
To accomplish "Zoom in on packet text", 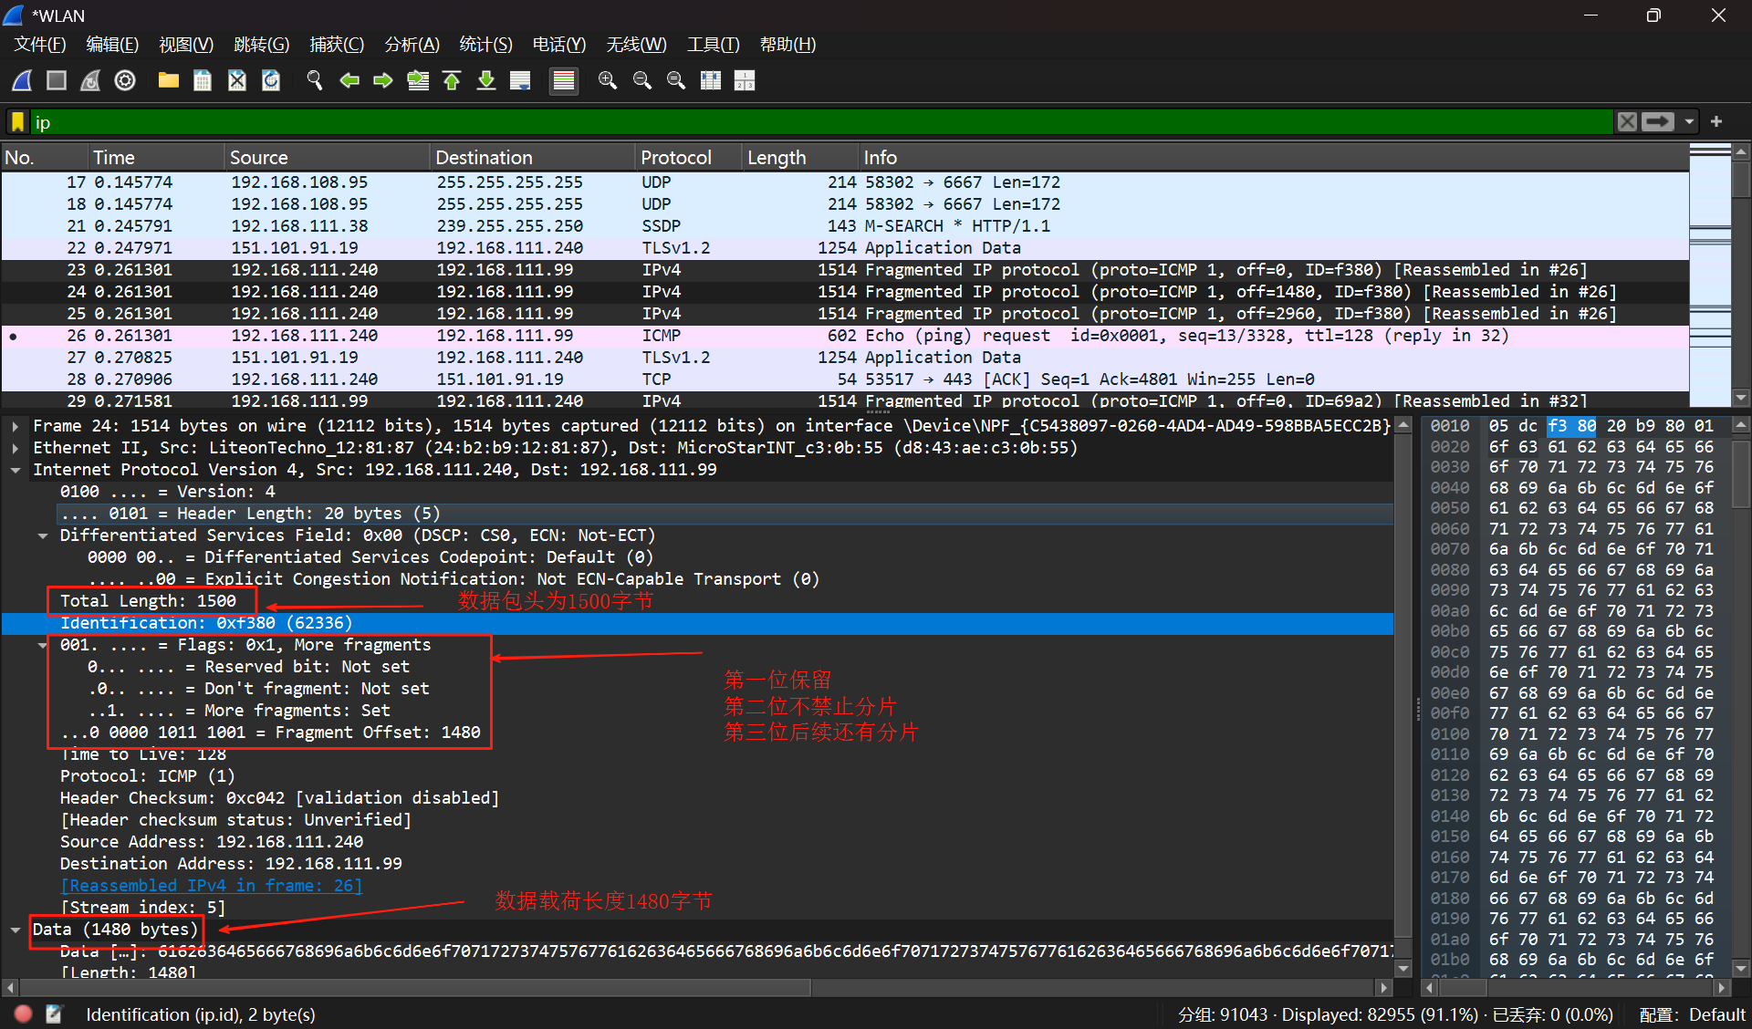I will point(607,80).
